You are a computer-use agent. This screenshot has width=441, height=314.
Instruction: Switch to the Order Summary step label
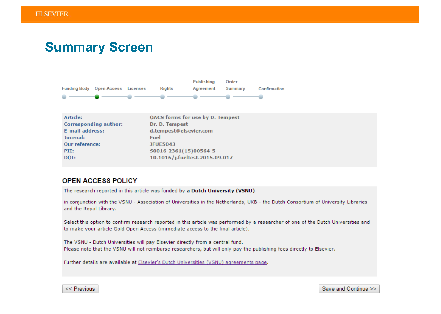(x=235, y=85)
